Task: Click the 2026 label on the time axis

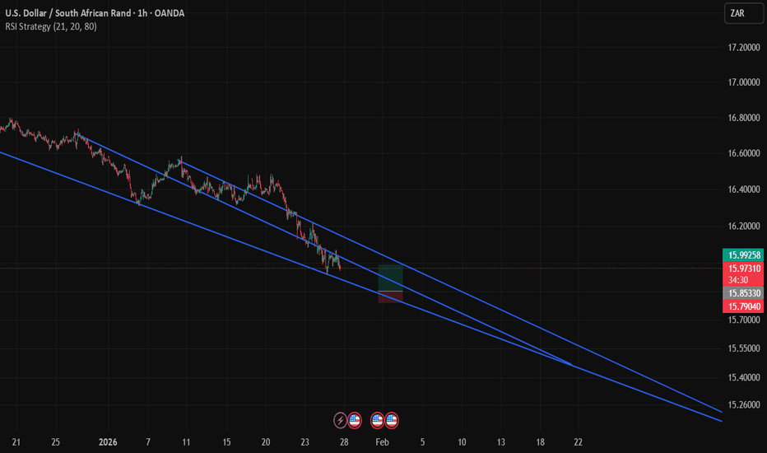Action: (109, 441)
